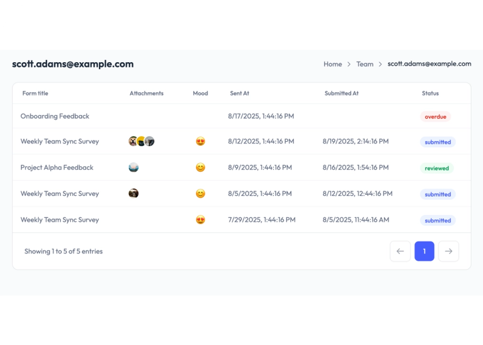The image size is (483, 345).
Task: Open attachment thumbnail in the row sent 8/5/2025
Action: coord(133,193)
